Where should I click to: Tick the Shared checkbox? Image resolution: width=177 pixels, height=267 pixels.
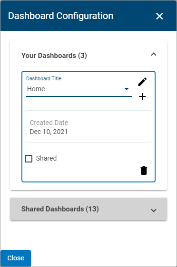29,159
